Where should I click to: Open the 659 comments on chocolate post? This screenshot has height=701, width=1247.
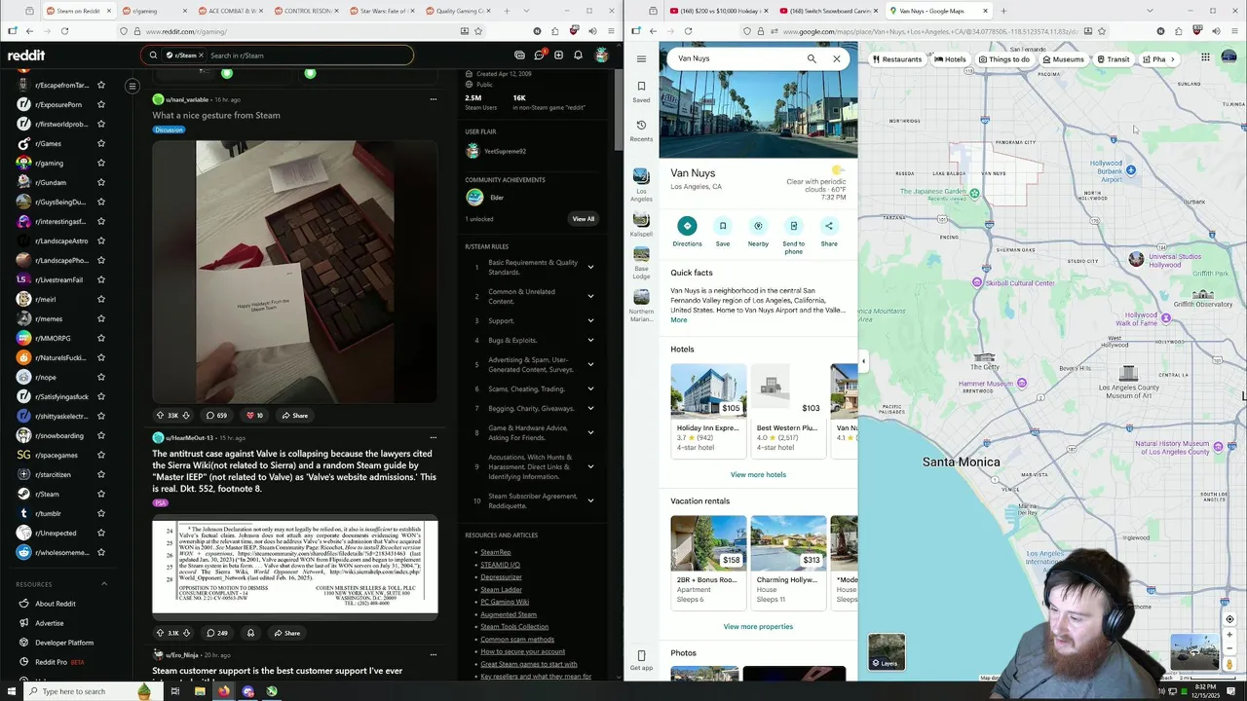pyautogui.click(x=216, y=416)
